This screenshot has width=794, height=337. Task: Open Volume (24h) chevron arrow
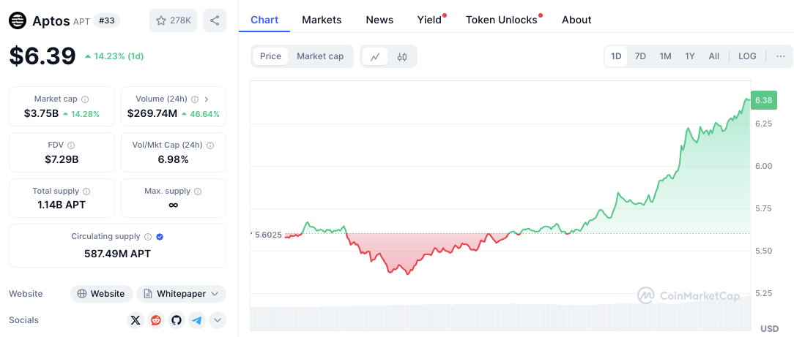coord(207,99)
